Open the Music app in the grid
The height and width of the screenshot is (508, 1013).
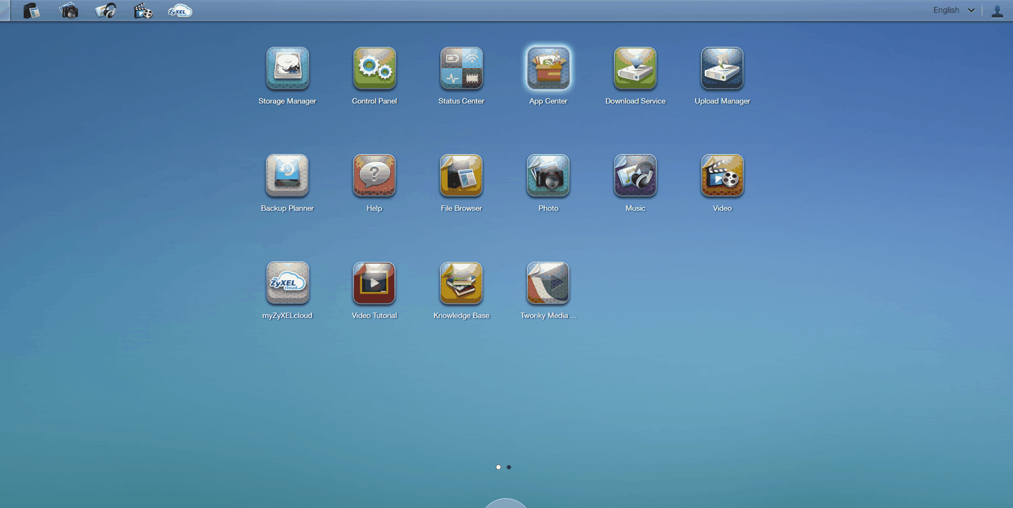tap(635, 175)
